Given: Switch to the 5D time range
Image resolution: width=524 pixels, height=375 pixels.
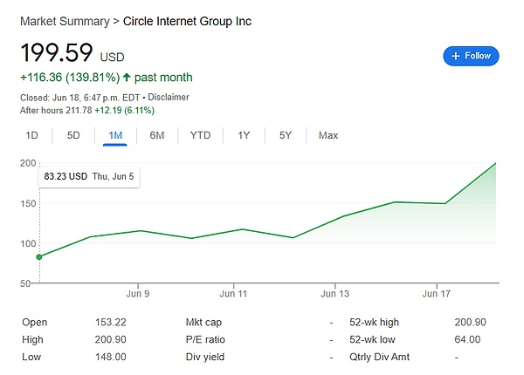Looking at the screenshot, I should (73, 135).
